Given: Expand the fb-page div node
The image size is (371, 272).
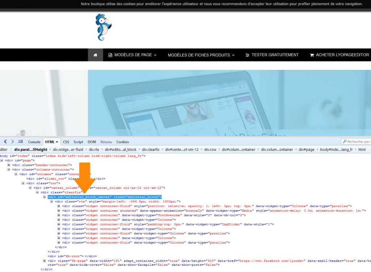Looking at the screenshot, I should pos(44,261).
